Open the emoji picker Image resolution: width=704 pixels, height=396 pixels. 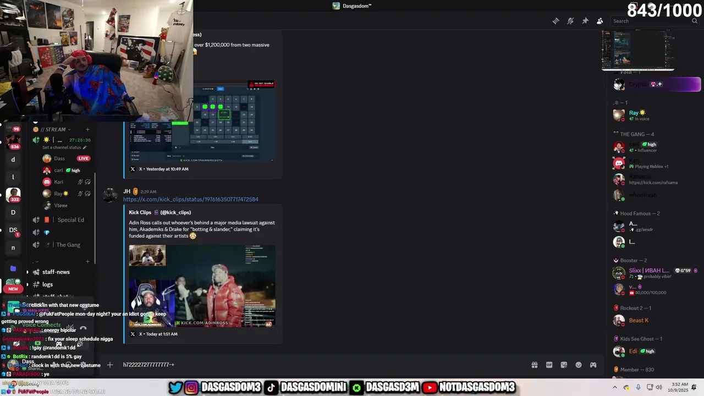click(x=579, y=365)
